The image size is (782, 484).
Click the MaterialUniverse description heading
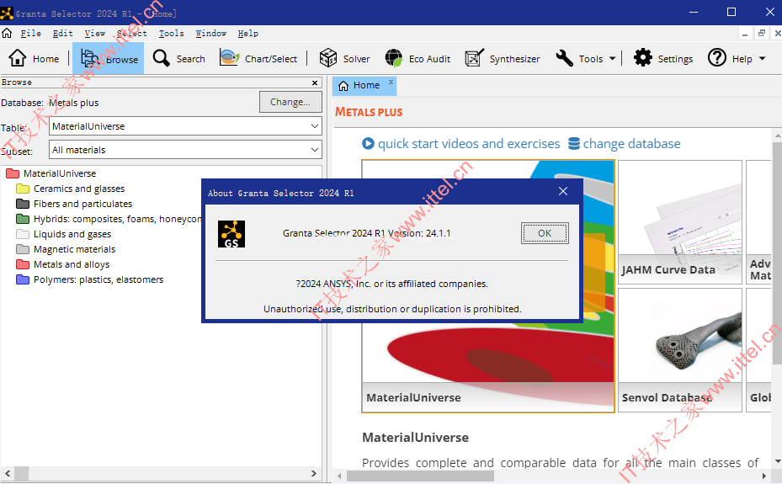(x=415, y=438)
